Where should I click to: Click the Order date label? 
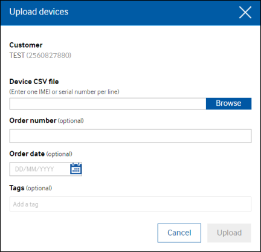[x=27, y=153]
